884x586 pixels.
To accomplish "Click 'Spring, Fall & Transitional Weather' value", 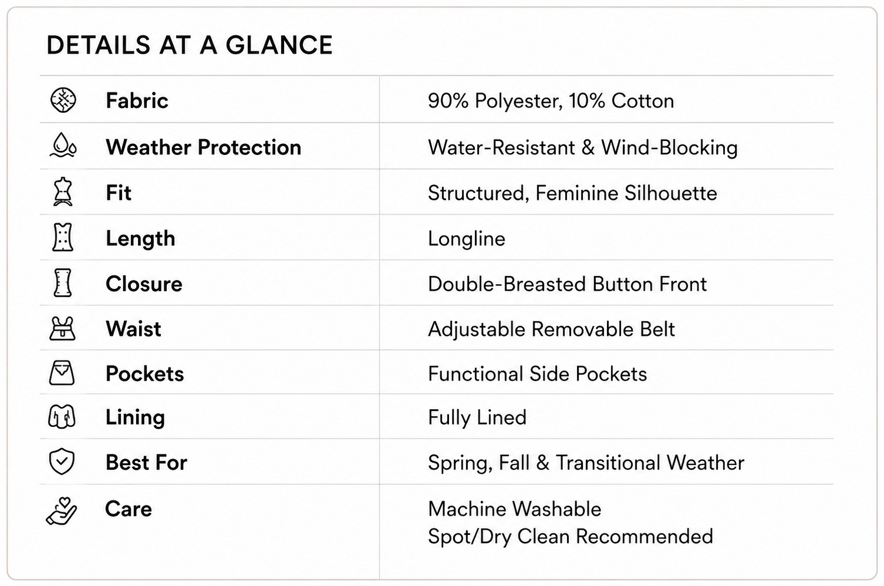I will (x=586, y=463).
